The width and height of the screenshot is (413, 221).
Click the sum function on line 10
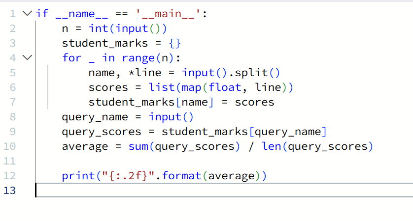(x=138, y=146)
